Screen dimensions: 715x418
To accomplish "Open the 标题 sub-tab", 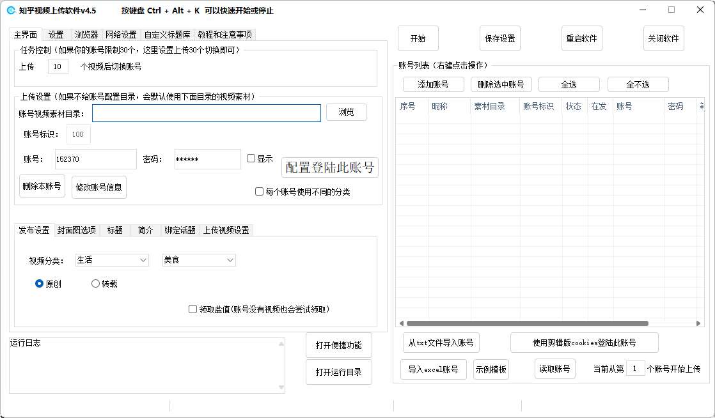I will pyautogui.click(x=115, y=230).
